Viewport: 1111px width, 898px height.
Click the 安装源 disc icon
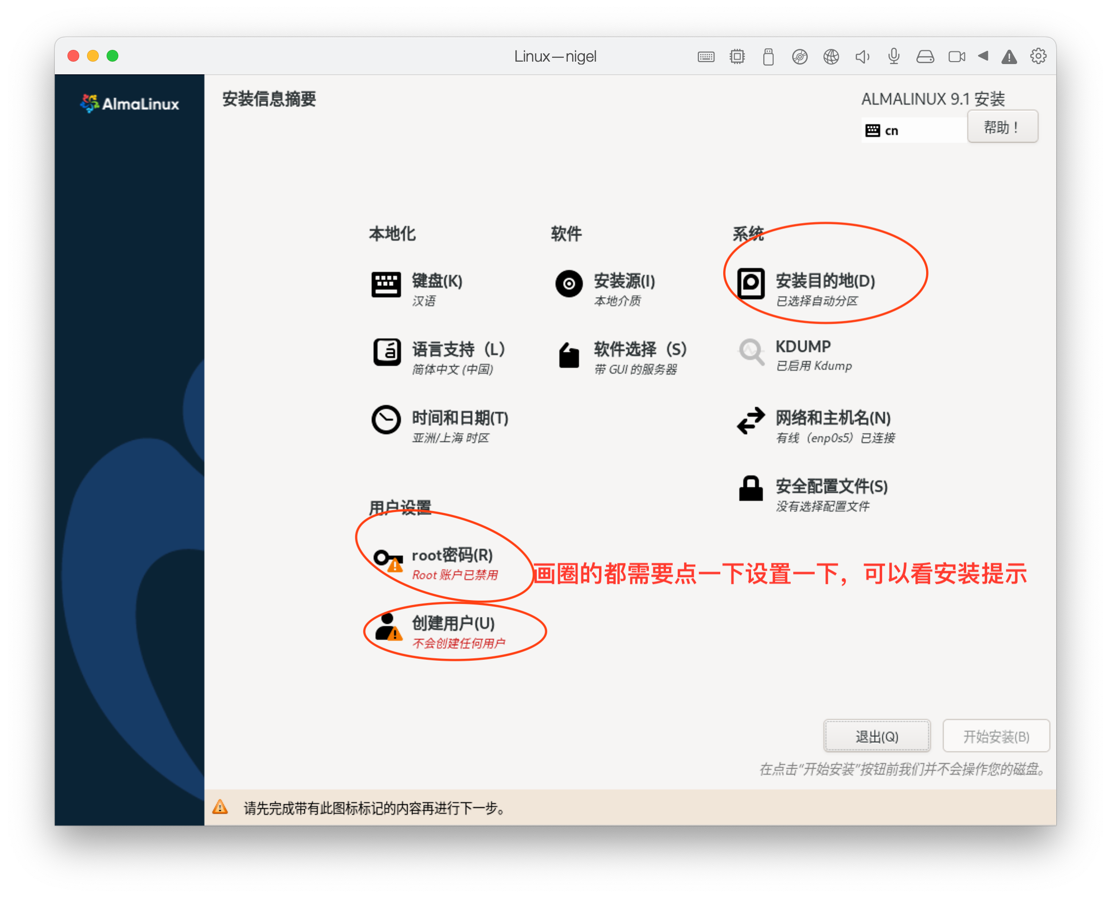569,284
